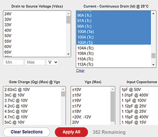Select 65V in Vdss list
Screen dimensions: 158x137
click(35, 52)
